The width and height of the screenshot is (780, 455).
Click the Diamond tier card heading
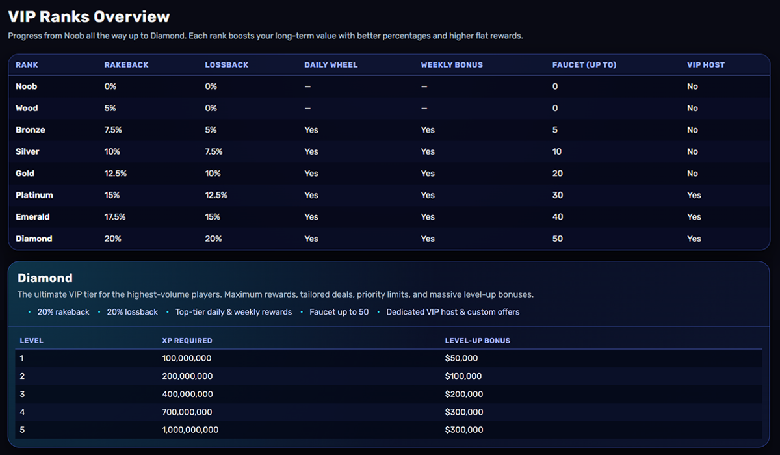(x=45, y=278)
